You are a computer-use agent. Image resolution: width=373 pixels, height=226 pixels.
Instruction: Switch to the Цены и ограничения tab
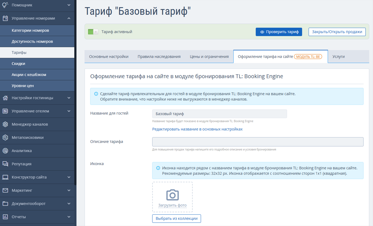pyautogui.click(x=209, y=56)
